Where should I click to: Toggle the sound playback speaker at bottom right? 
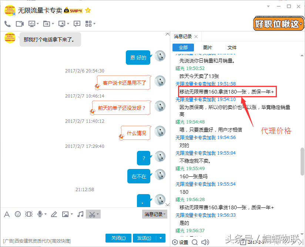point(206,242)
